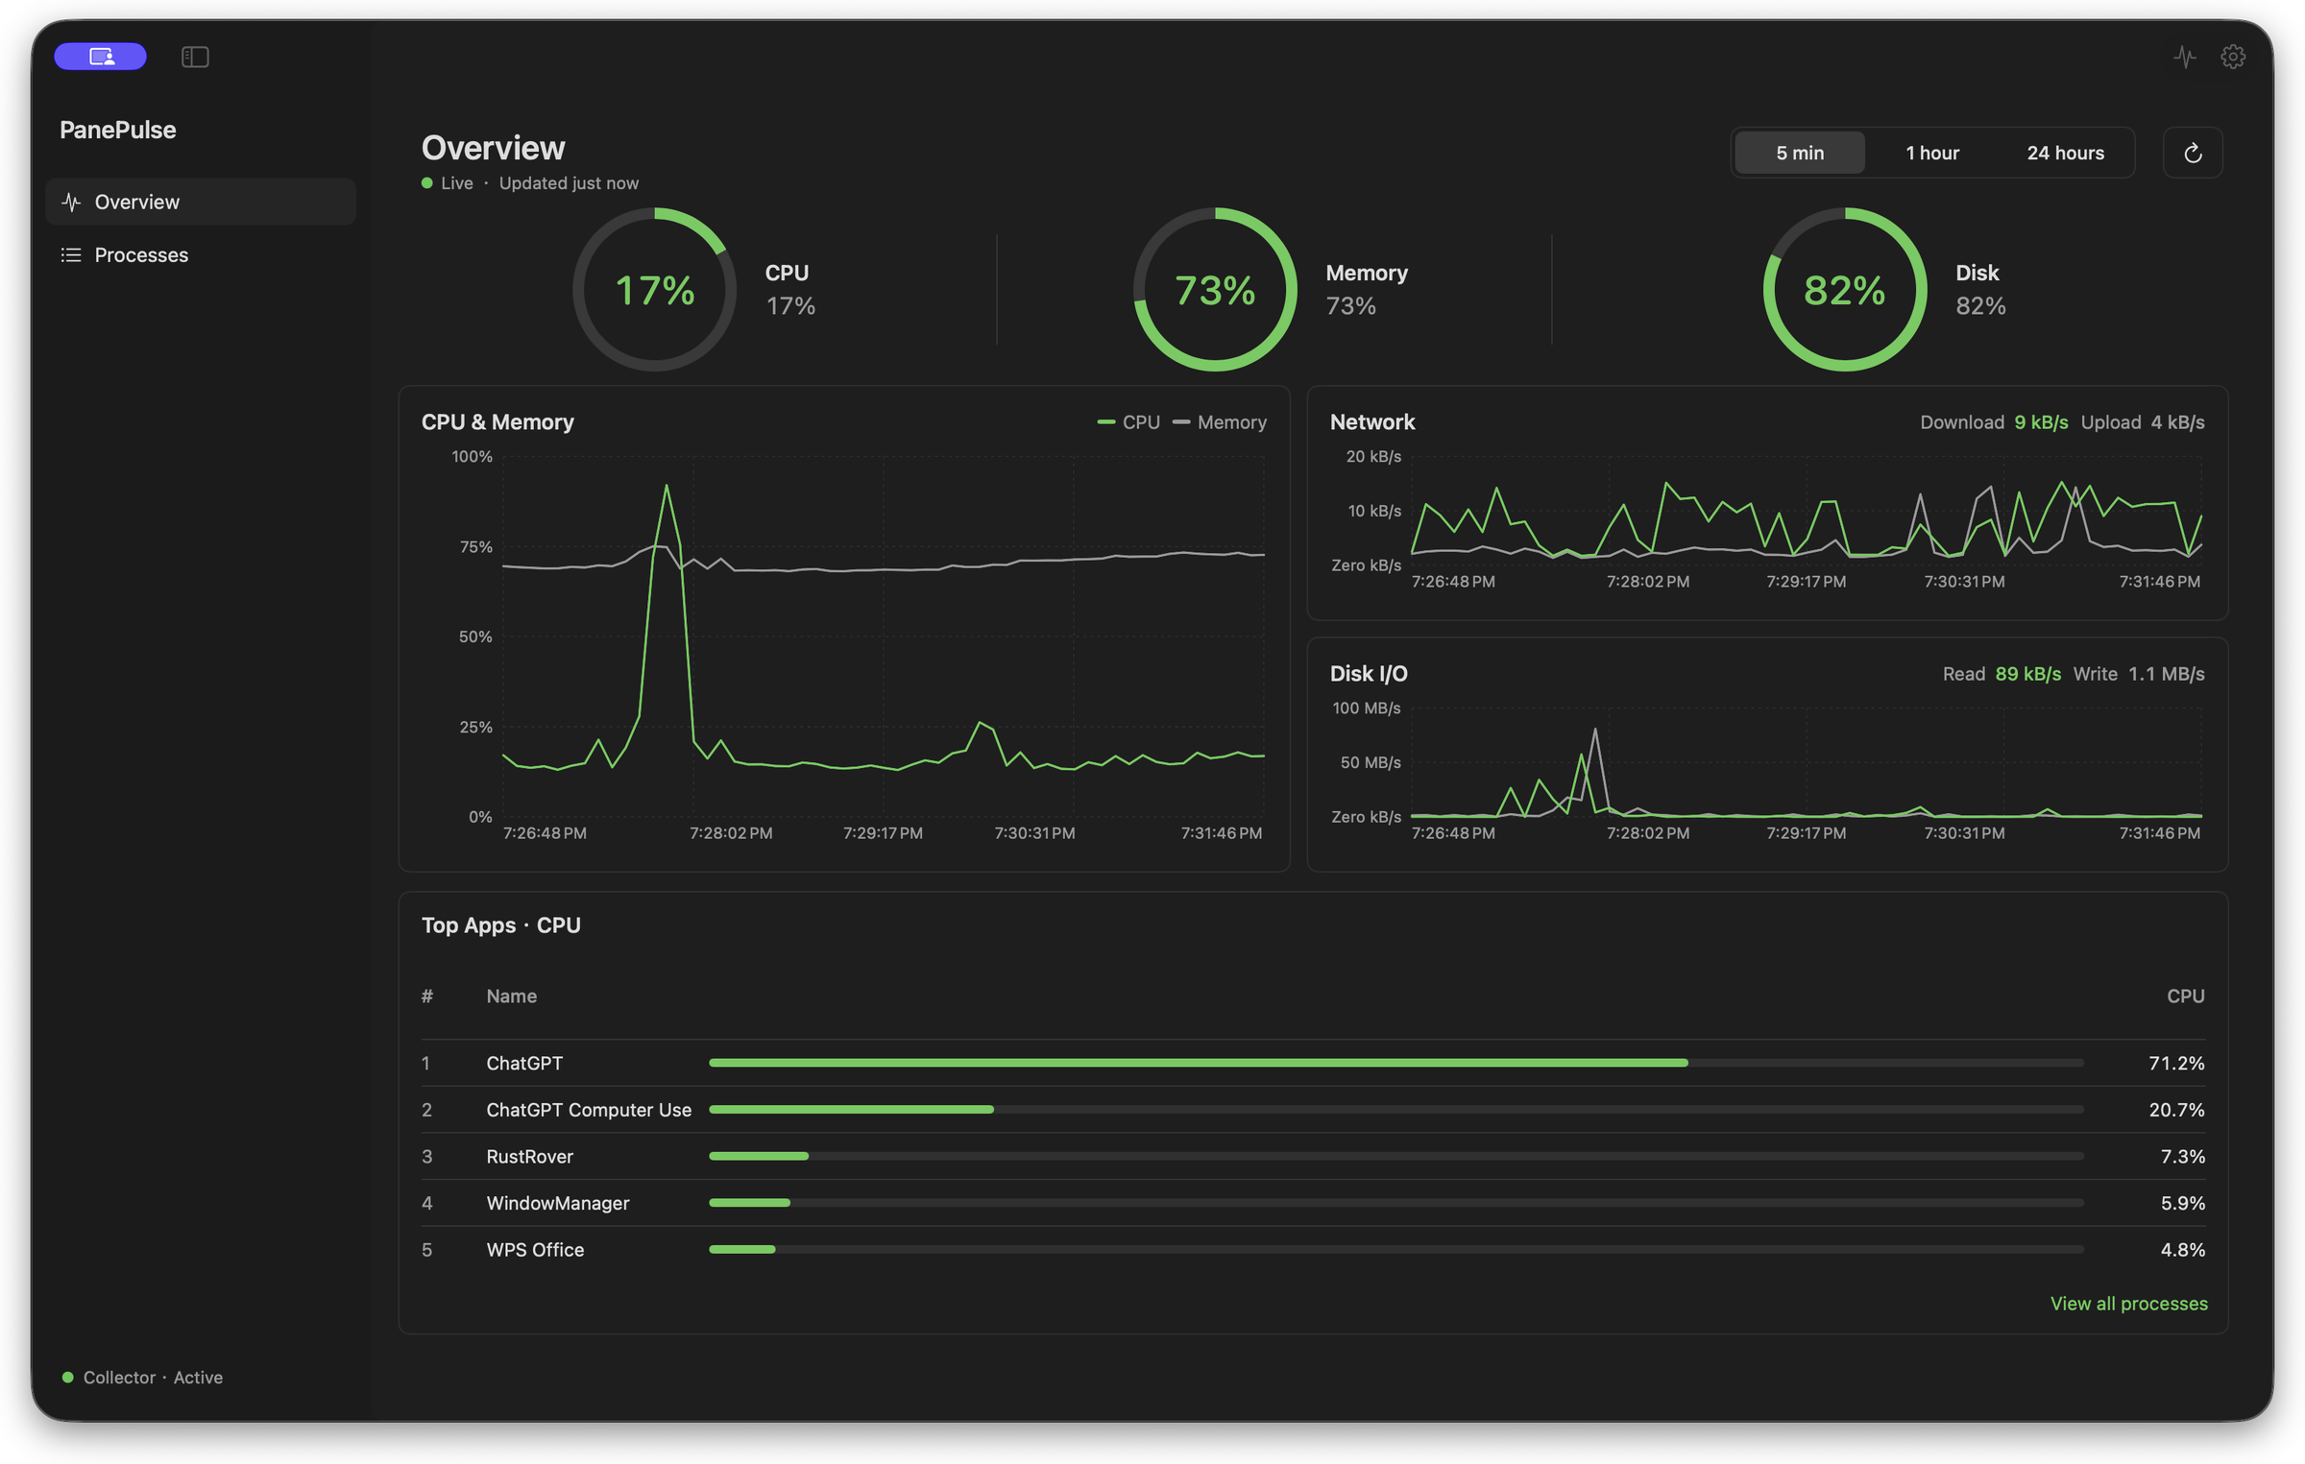This screenshot has height=1464, width=2305.
Task: Click the purple screen-sharing indicator pill
Action: coord(100,57)
